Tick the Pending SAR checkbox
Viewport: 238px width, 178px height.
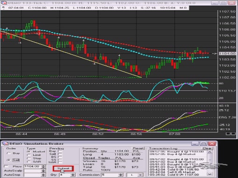(60, 162)
